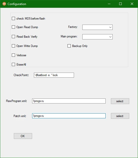Screen dimensions: 138x158
Task: Click the RawProgram xml input field
Action: pos(69,101)
